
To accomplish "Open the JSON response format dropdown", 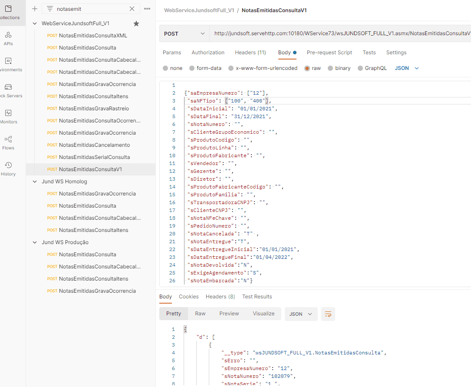I will tap(301, 314).
